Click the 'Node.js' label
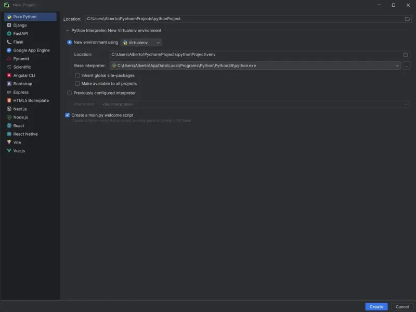The height and width of the screenshot is (312, 416). pyautogui.click(x=20, y=118)
